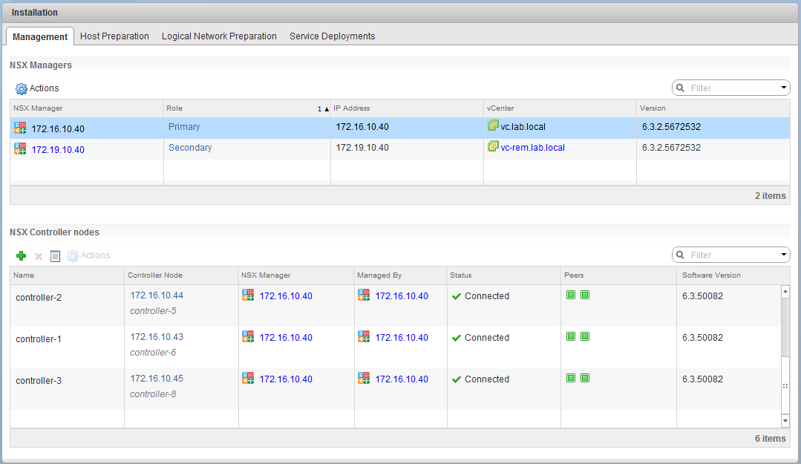The image size is (801, 464).
Task: Click the green plus add controller icon
Action: (21, 255)
